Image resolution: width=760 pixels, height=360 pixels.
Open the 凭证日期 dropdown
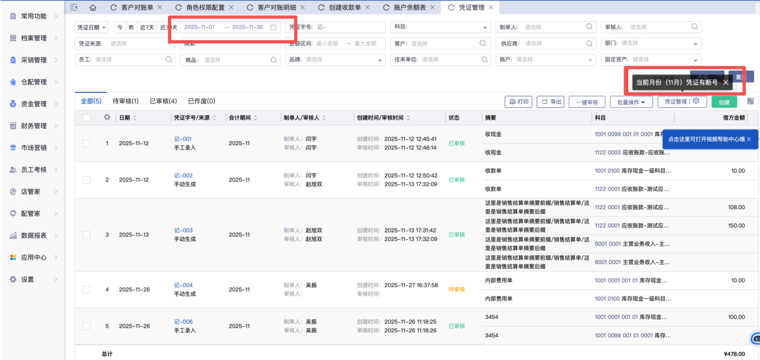92,27
